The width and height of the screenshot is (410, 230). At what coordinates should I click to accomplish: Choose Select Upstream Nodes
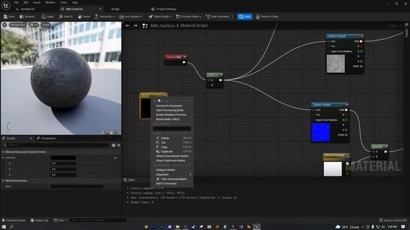pos(170,160)
